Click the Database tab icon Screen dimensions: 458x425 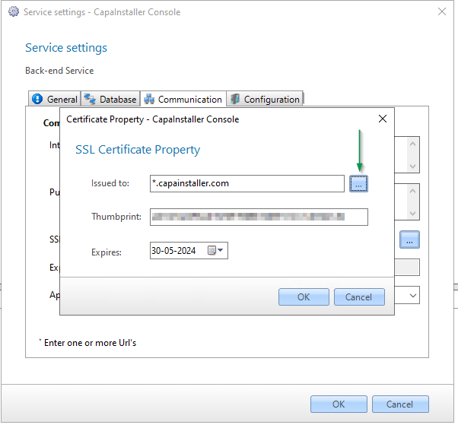89,99
